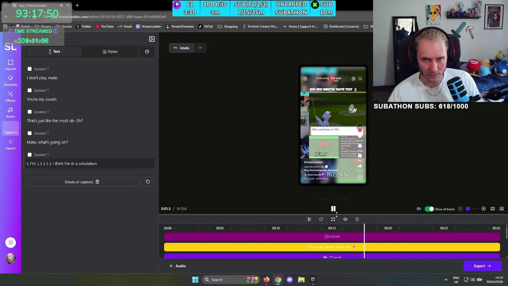The height and width of the screenshot is (286, 508).
Task: Open the Socials bookmarks folder
Action: click(63, 27)
